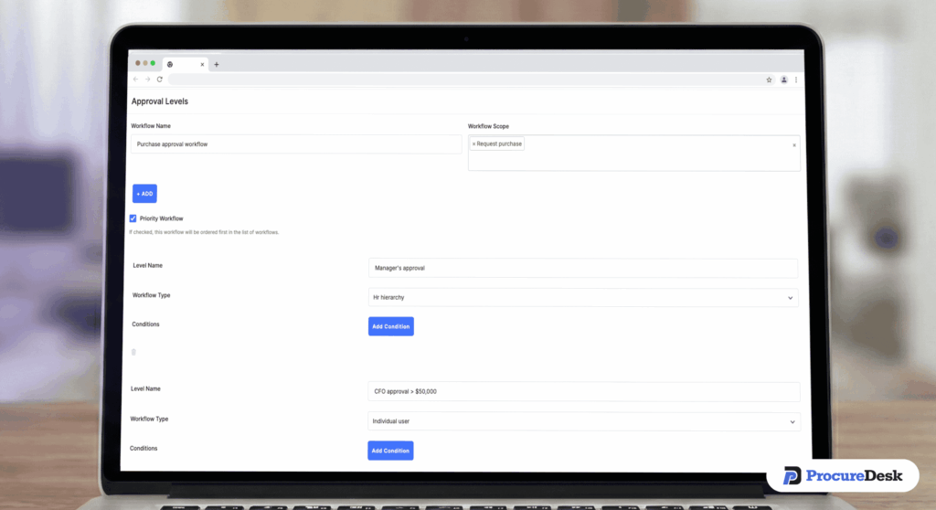Close the current browser tab

[202, 65]
